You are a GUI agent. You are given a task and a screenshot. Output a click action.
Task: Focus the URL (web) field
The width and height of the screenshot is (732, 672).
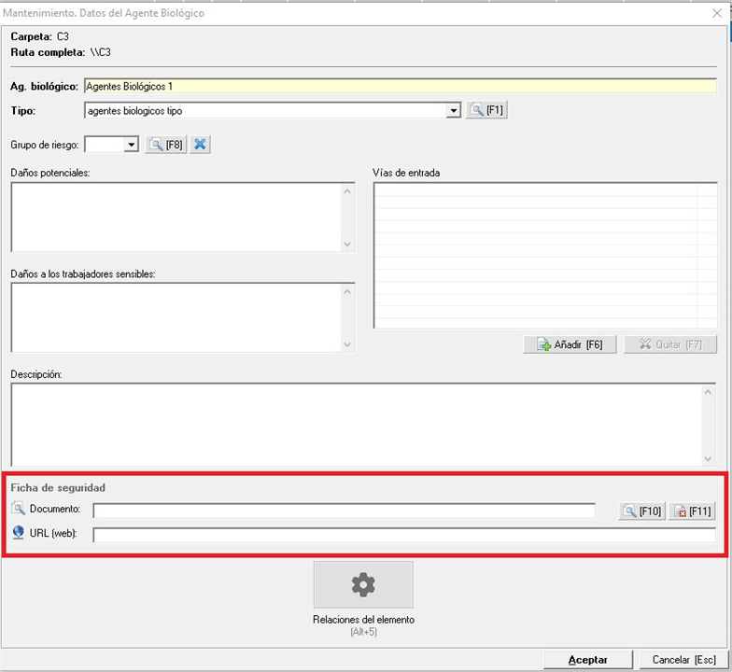pyautogui.click(x=404, y=535)
